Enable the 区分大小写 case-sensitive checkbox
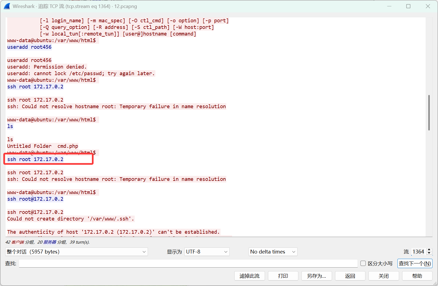This screenshot has width=438, height=286. coord(363,263)
